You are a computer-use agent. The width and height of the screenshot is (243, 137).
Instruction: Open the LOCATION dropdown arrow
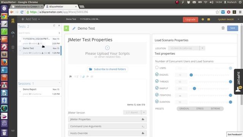(x=202, y=48)
